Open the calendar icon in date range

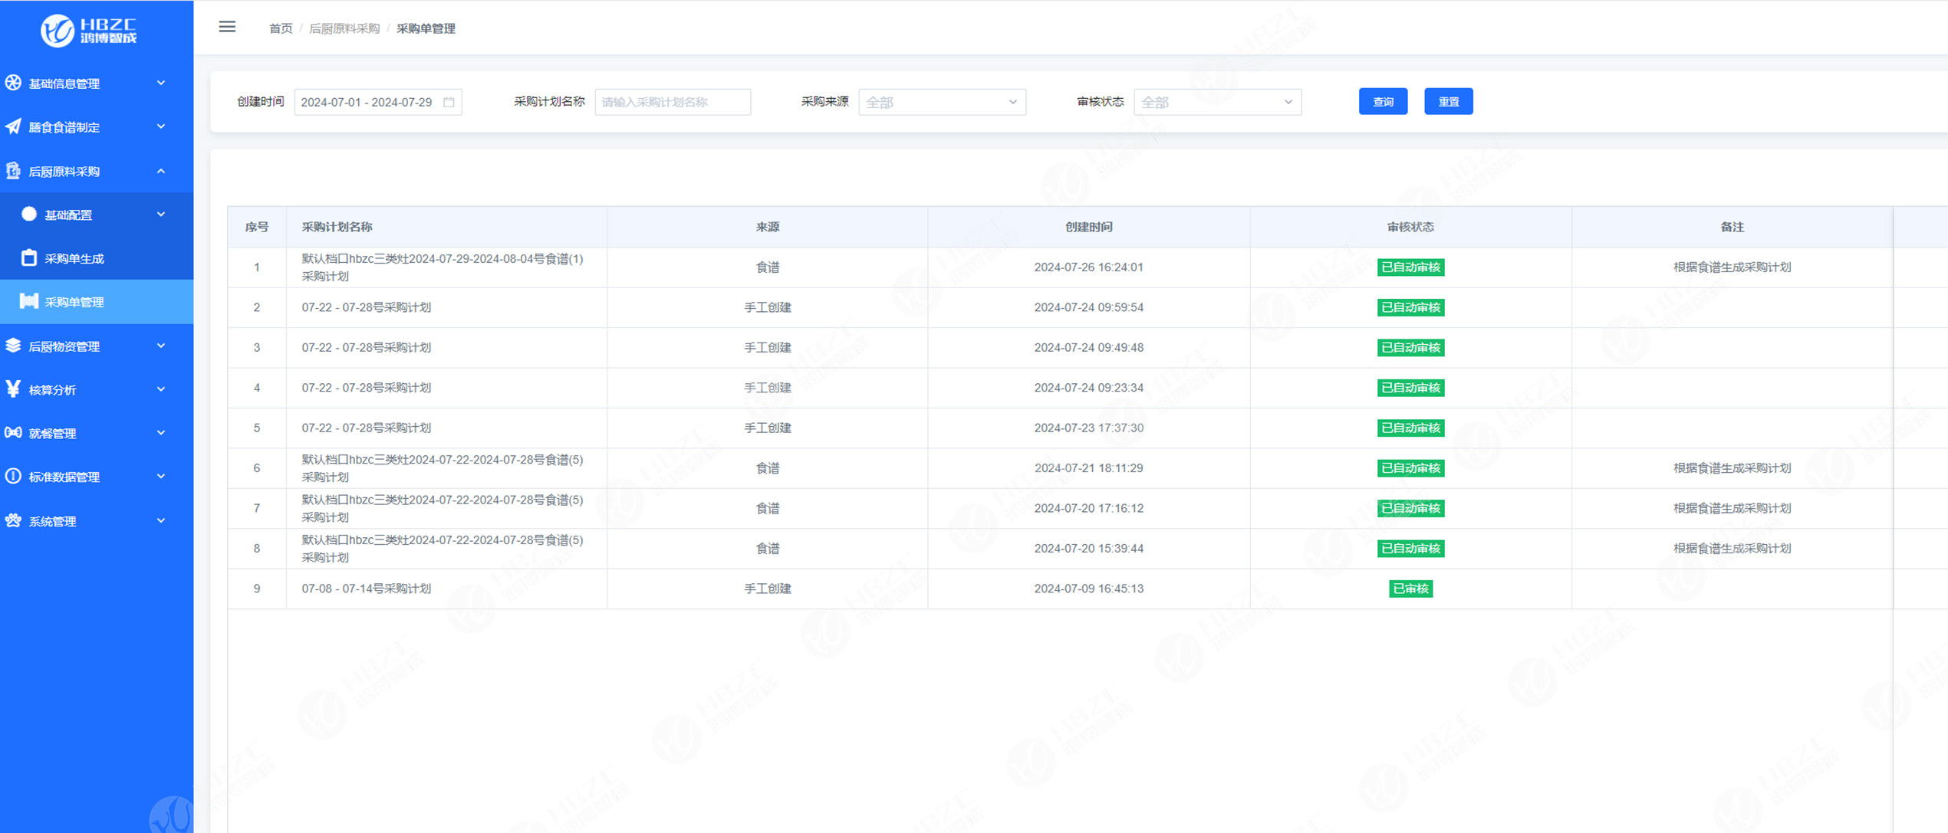click(449, 102)
